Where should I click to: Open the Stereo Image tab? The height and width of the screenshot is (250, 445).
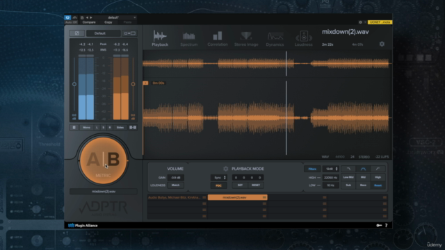(x=246, y=39)
